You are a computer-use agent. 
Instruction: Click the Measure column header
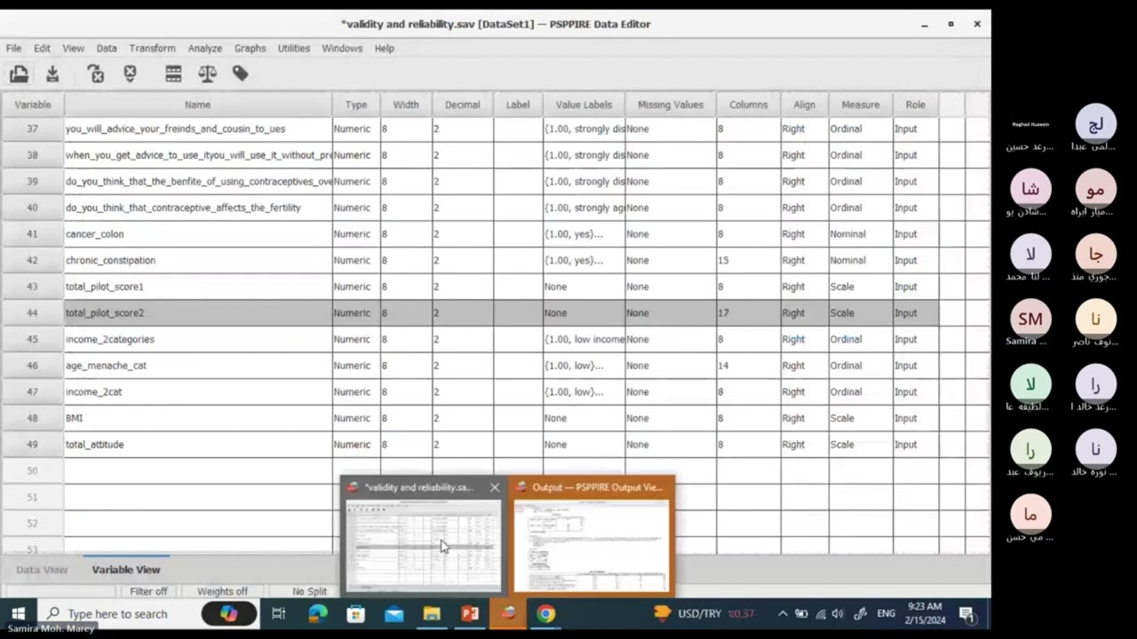[x=861, y=105]
